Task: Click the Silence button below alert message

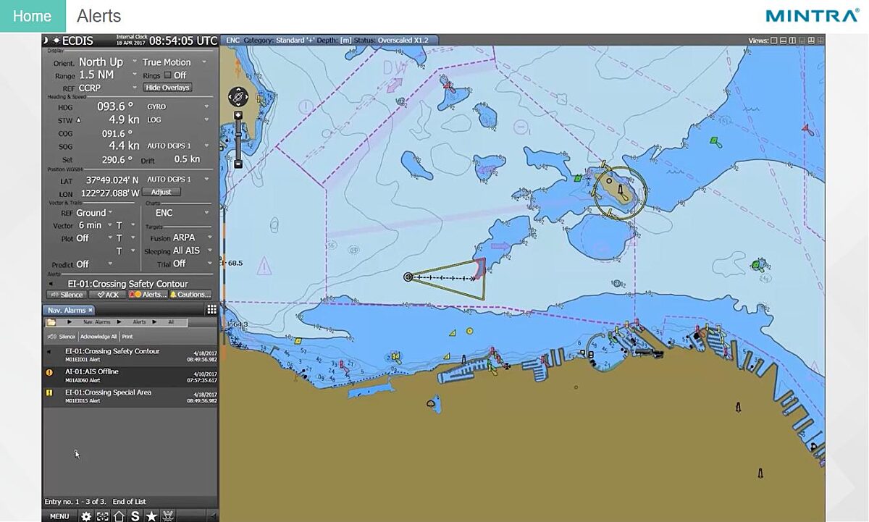Action: pos(67,295)
